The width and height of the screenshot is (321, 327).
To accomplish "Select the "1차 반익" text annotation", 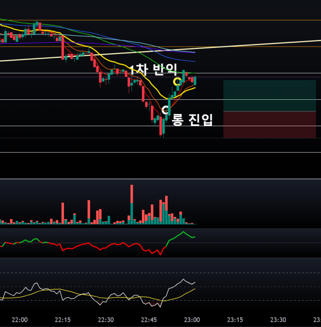I will [x=153, y=70].
